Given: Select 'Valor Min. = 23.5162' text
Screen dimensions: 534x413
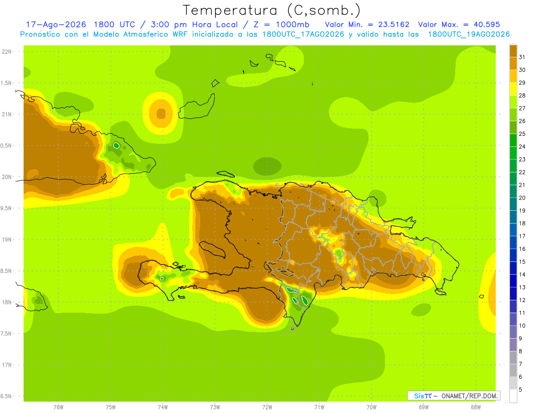Looking at the screenshot, I should click(x=367, y=25).
